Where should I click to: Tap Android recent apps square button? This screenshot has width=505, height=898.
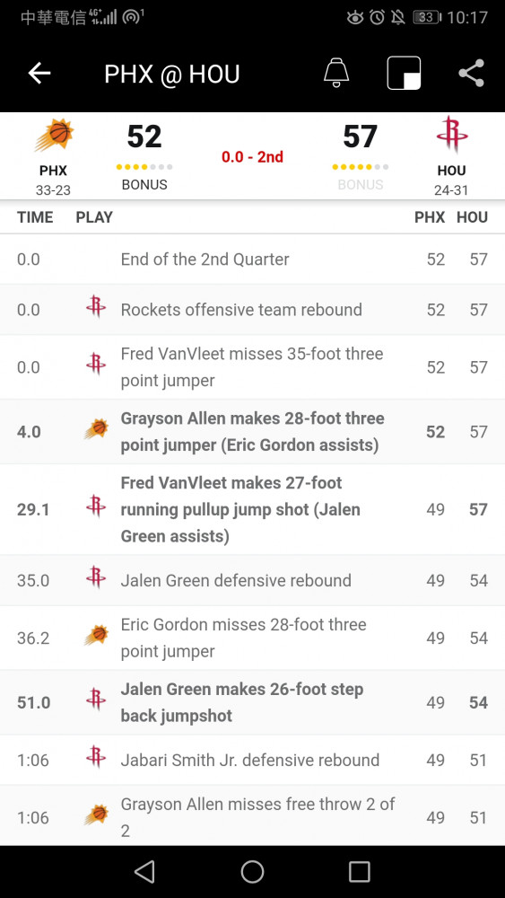(x=359, y=872)
